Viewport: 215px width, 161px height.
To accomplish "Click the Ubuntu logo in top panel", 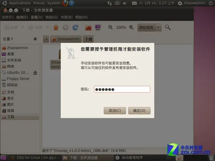I will coord(4,3).
